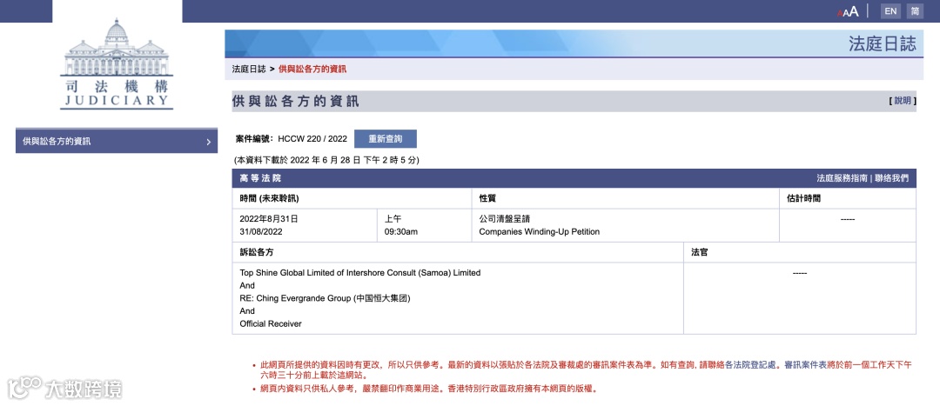Viewport: 940px width, 406px height.
Task: Go to 法庭日誌 breadcrumb link
Action: point(249,70)
